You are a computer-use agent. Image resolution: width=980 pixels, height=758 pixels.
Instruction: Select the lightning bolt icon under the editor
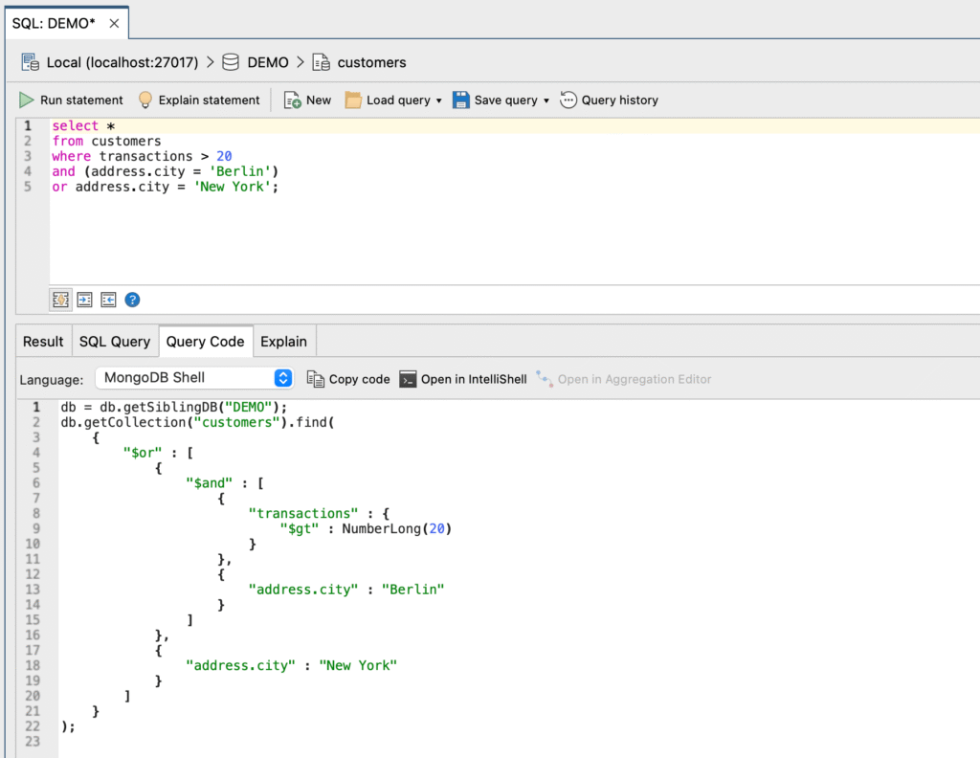[60, 300]
